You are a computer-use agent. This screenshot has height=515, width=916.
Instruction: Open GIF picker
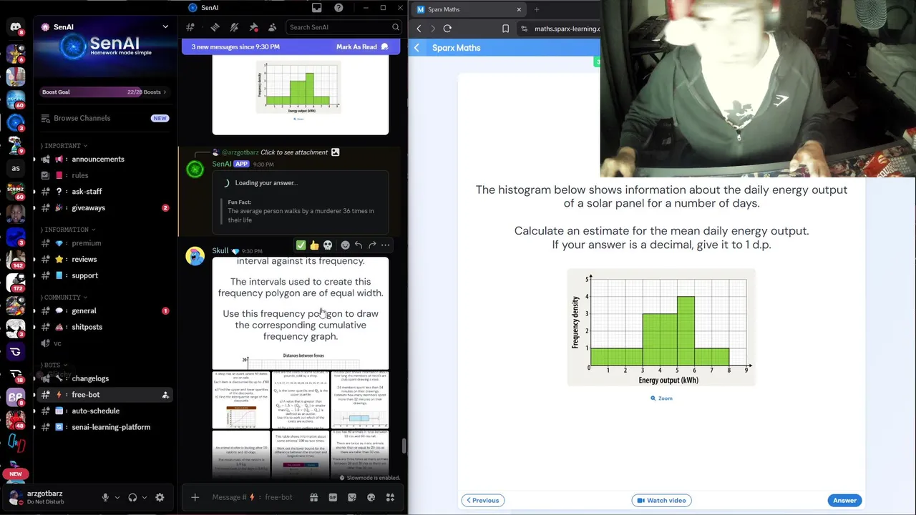[x=333, y=497]
